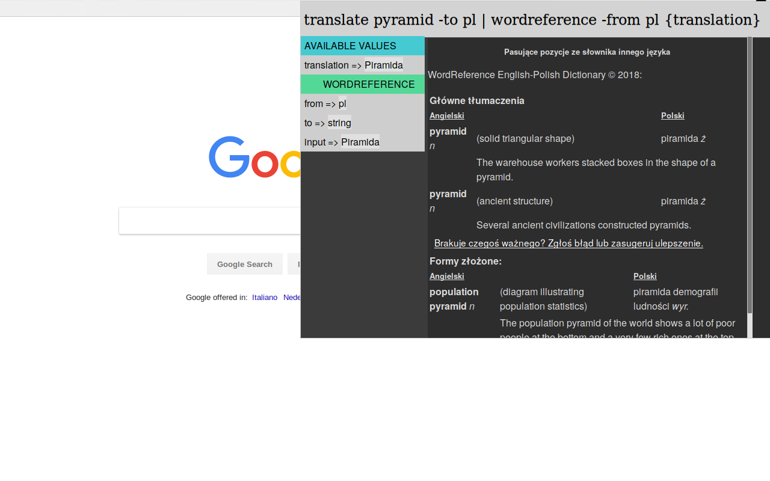Click inside the translate command input
The image size is (770, 481).
529,19
